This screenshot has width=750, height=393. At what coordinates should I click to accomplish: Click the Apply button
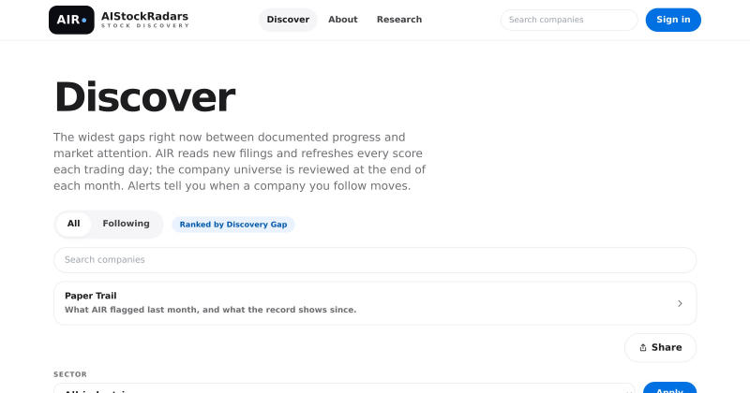[x=669, y=387]
